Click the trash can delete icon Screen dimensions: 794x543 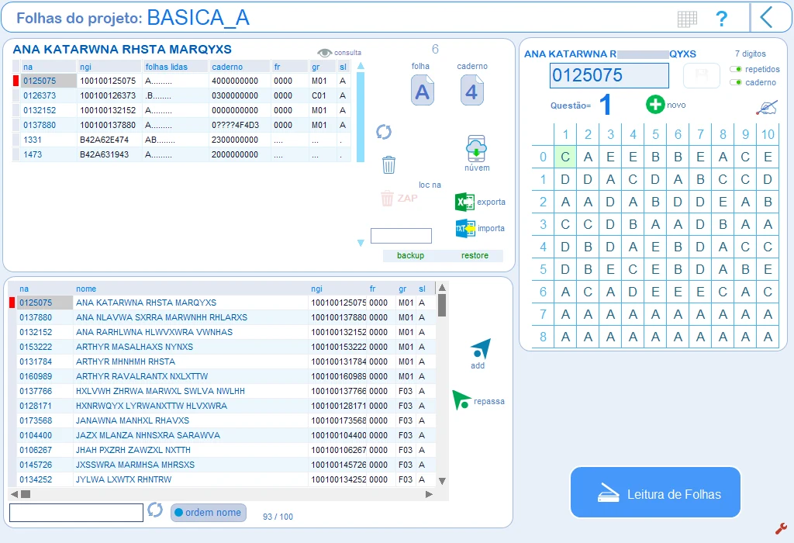pyautogui.click(x=388, y=164)
